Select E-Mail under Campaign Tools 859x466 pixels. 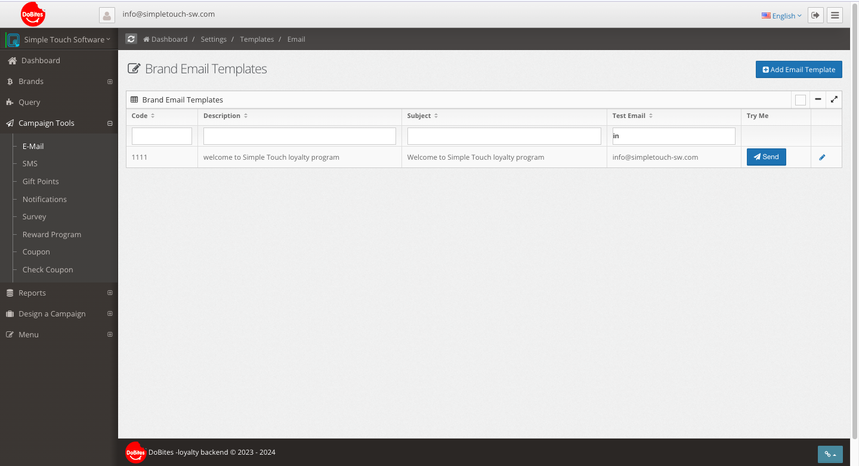33,146
